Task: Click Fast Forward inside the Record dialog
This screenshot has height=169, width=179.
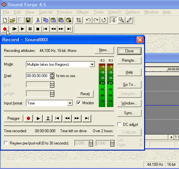Action: click(x=77, y=118)
